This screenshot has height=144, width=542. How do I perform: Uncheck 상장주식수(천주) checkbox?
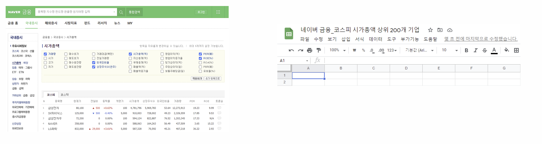click(94, 67)
